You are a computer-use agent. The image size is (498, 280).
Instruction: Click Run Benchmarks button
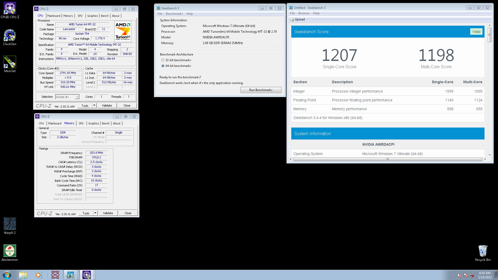pyautogui.click(x=261, y=90)
